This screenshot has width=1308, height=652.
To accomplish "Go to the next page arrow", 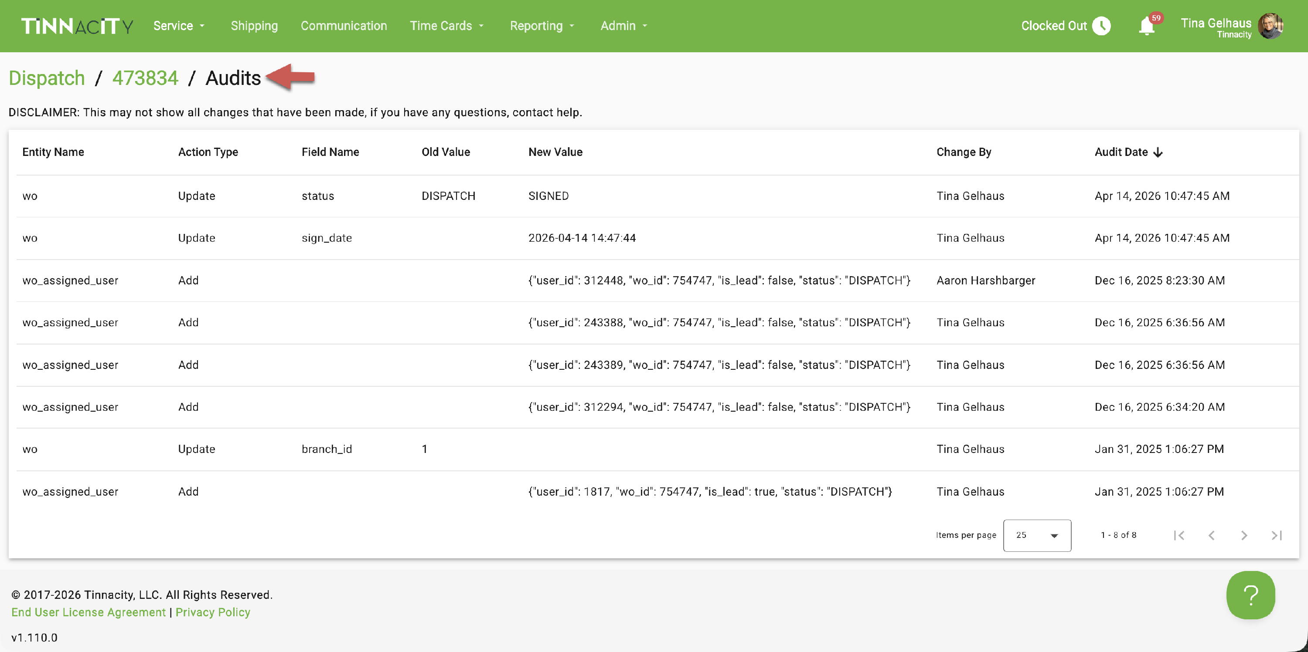I will 1244,535.
